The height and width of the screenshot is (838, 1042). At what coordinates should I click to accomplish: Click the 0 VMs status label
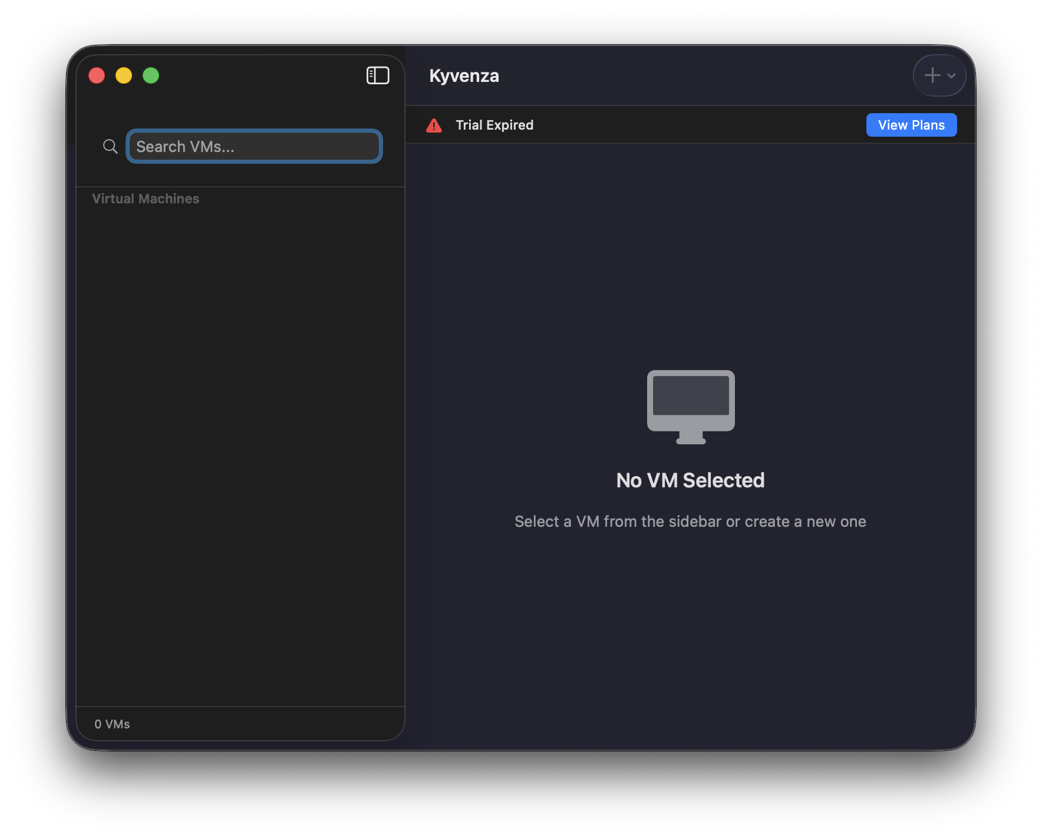112,724
